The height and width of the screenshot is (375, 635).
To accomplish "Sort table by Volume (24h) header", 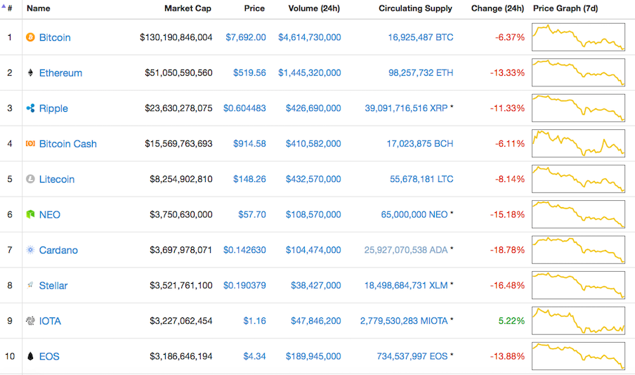I will pyautogui.click(x=314, y=8).
